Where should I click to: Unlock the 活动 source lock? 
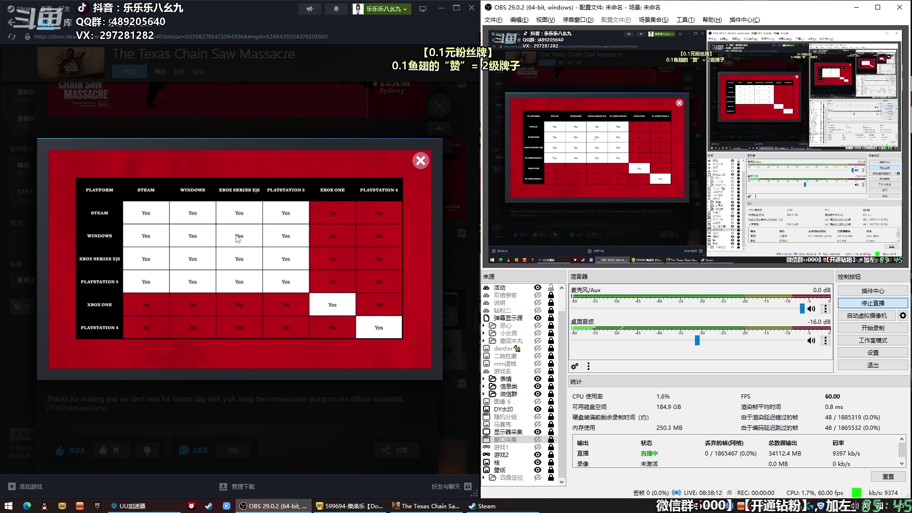pos(551,287)
